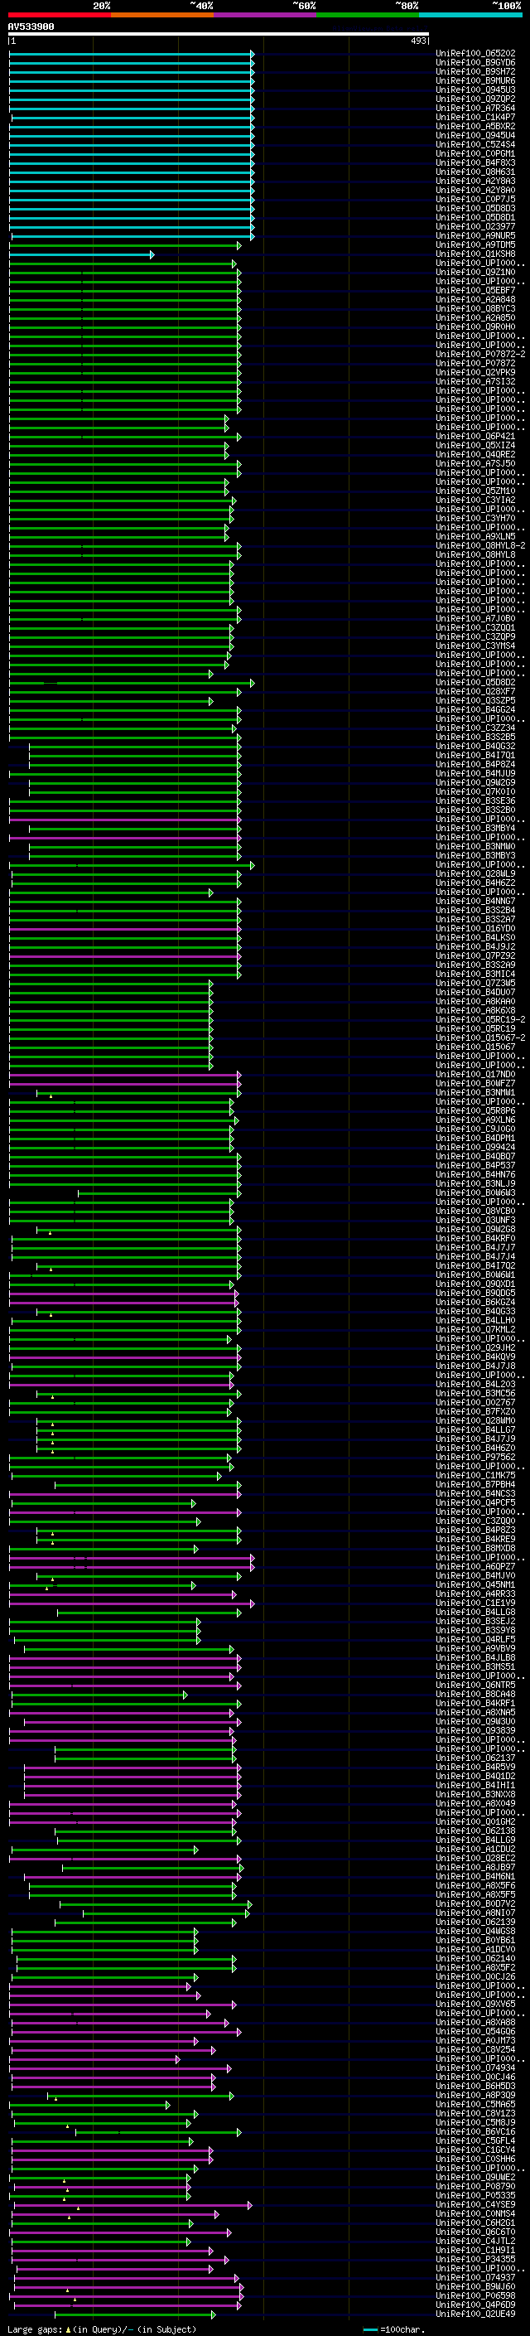The width and height of the screenshot is (530, 2336).
Task: Select hit UniRef100_C0PGM1
Action: 475,153
